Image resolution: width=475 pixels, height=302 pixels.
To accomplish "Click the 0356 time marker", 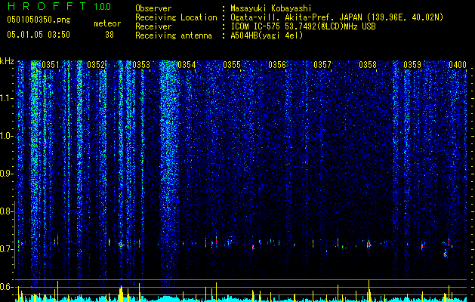I will coord(277,65).
